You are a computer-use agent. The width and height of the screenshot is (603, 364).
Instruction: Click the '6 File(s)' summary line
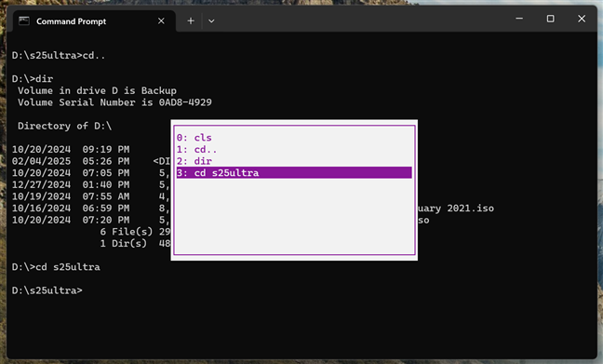(135, 232)
